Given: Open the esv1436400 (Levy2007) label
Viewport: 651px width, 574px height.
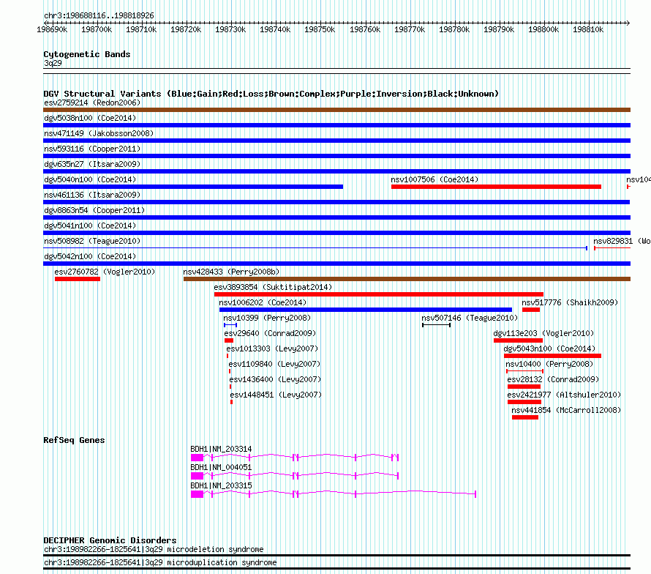Looking at the screenshot, I should pyautogui.click(x=275, y=379).
